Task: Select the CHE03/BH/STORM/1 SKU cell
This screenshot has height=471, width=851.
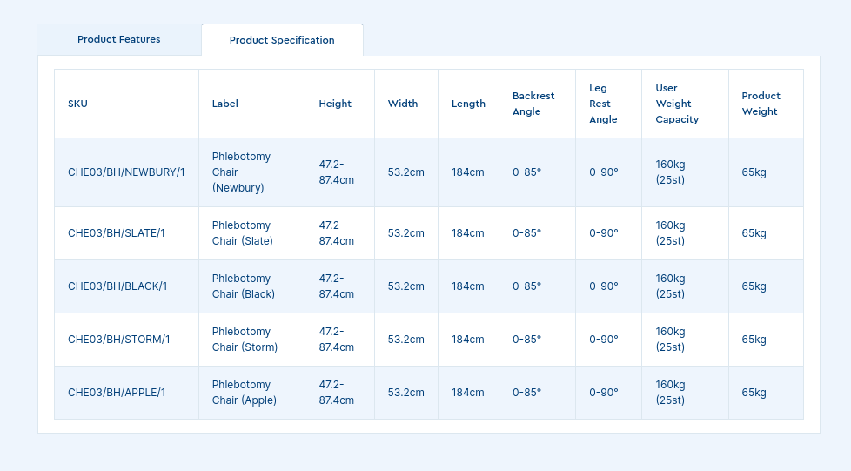Action: (x=119, y=340)
